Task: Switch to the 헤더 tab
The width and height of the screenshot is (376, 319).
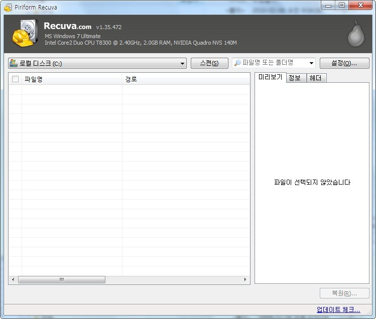Action: tap(316, 78)
